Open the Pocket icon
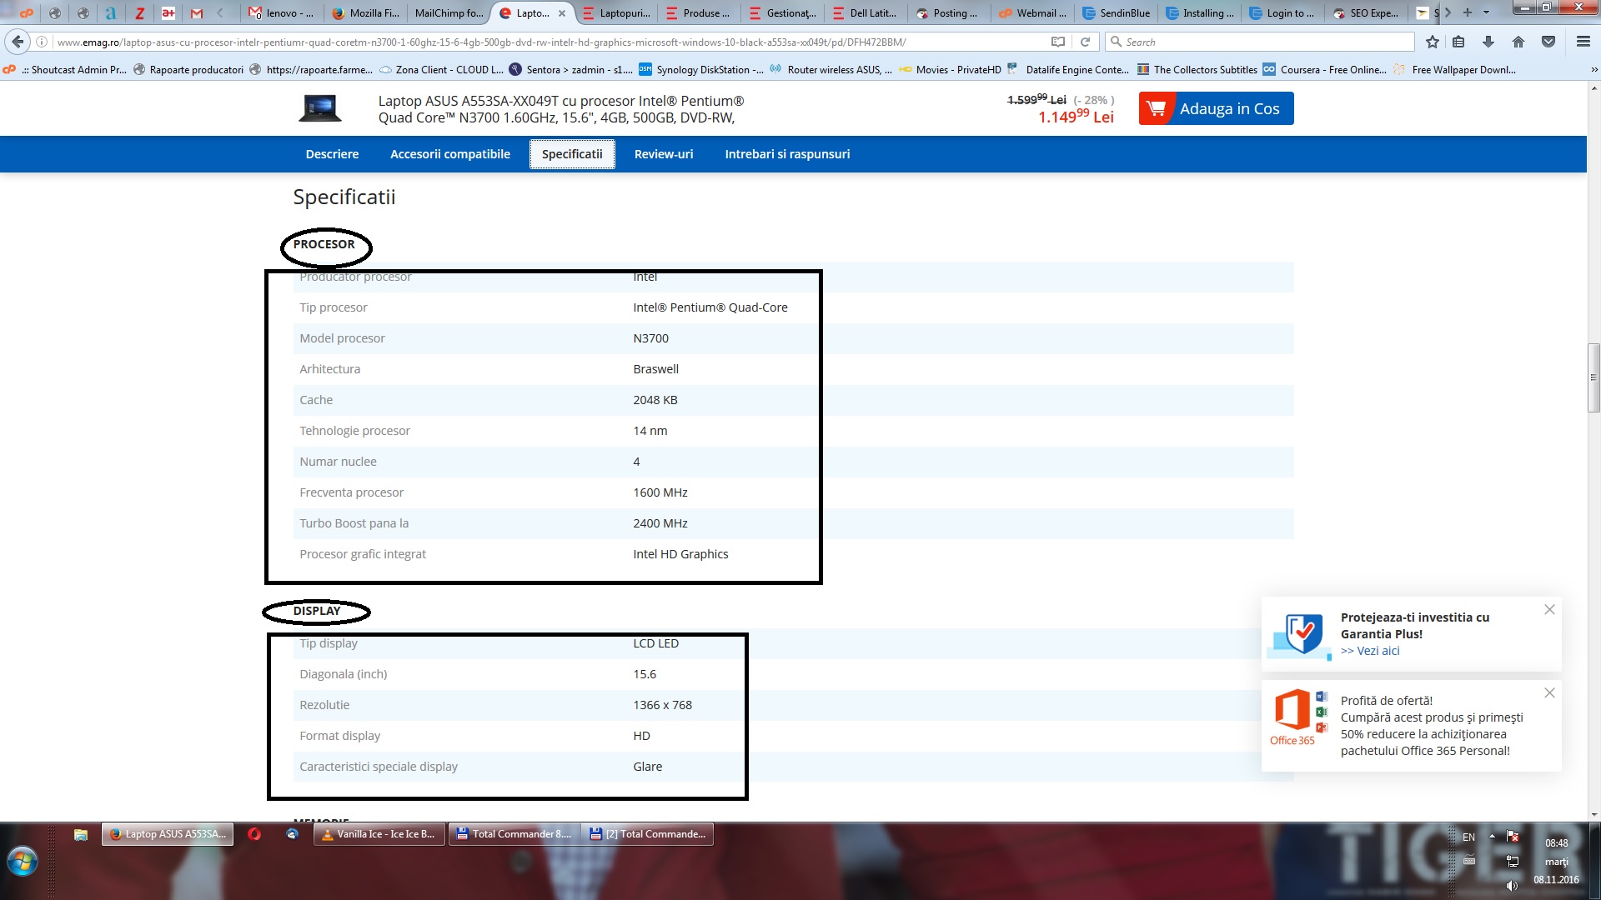Screen dimensions: 1601x900 [1548, 42]
